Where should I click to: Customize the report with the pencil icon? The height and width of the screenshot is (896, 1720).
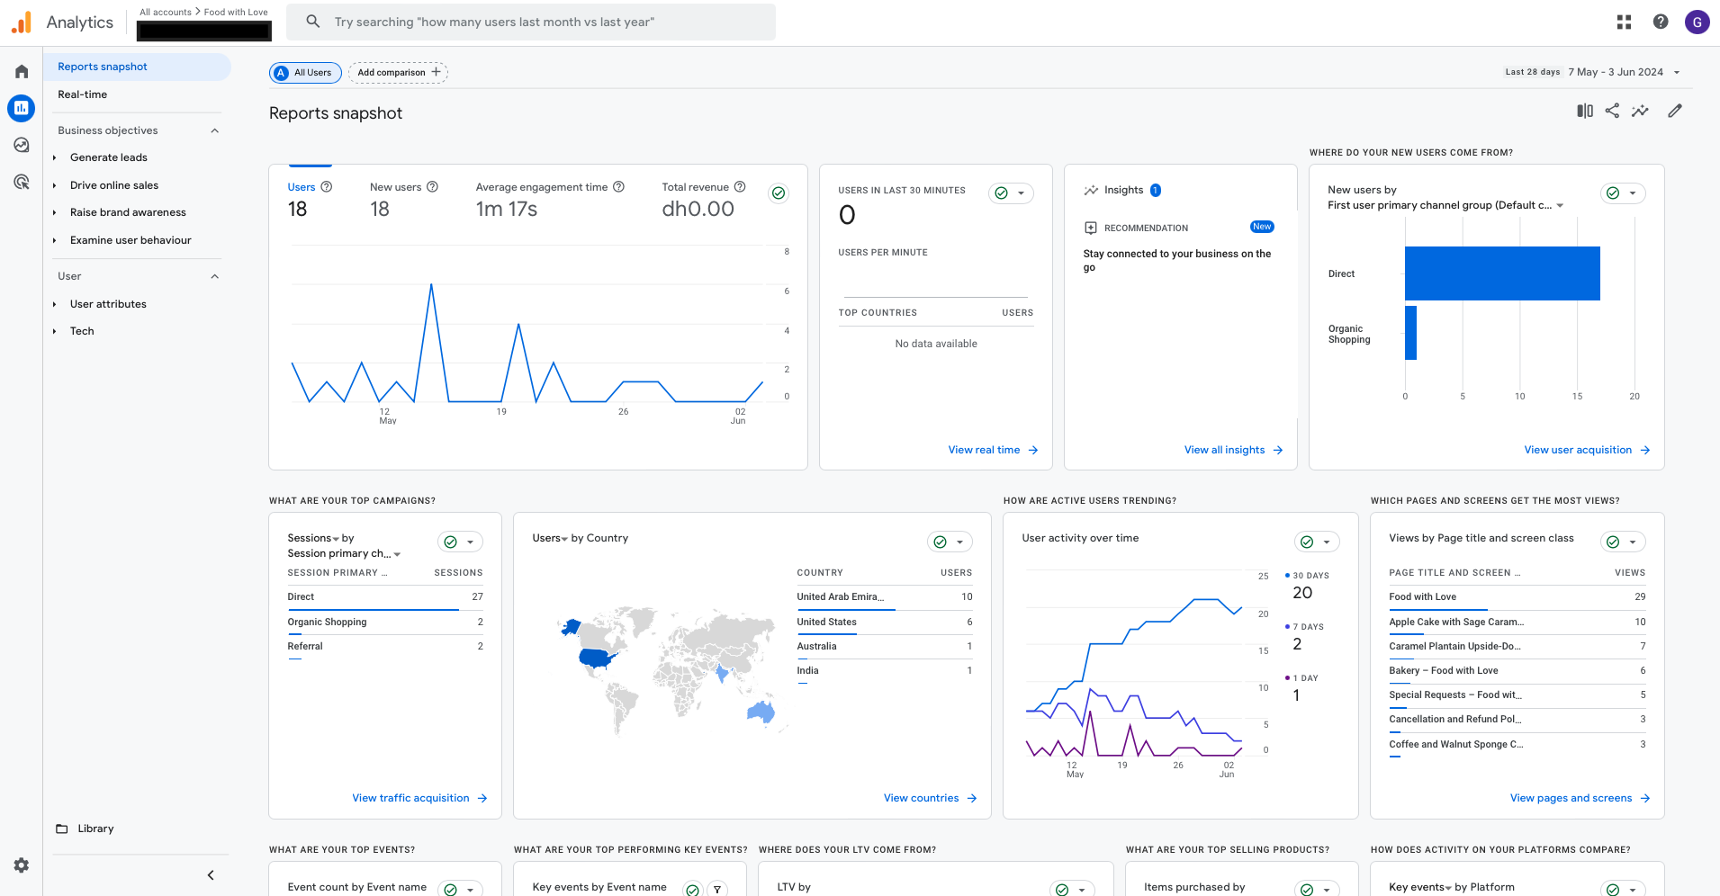click(x=1675, y=110)
